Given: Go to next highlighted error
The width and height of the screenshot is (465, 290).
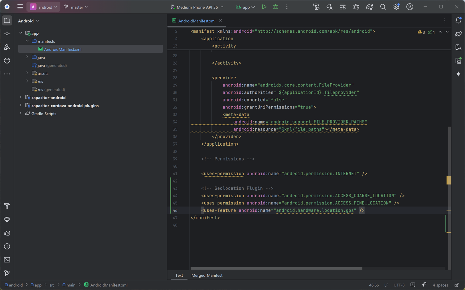Looking at the screenshot, I should point(447,32).
